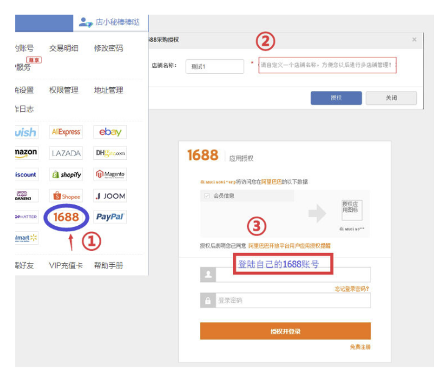Focus the 1688 account username field
The image size is (445, 371).
point(293,275)
